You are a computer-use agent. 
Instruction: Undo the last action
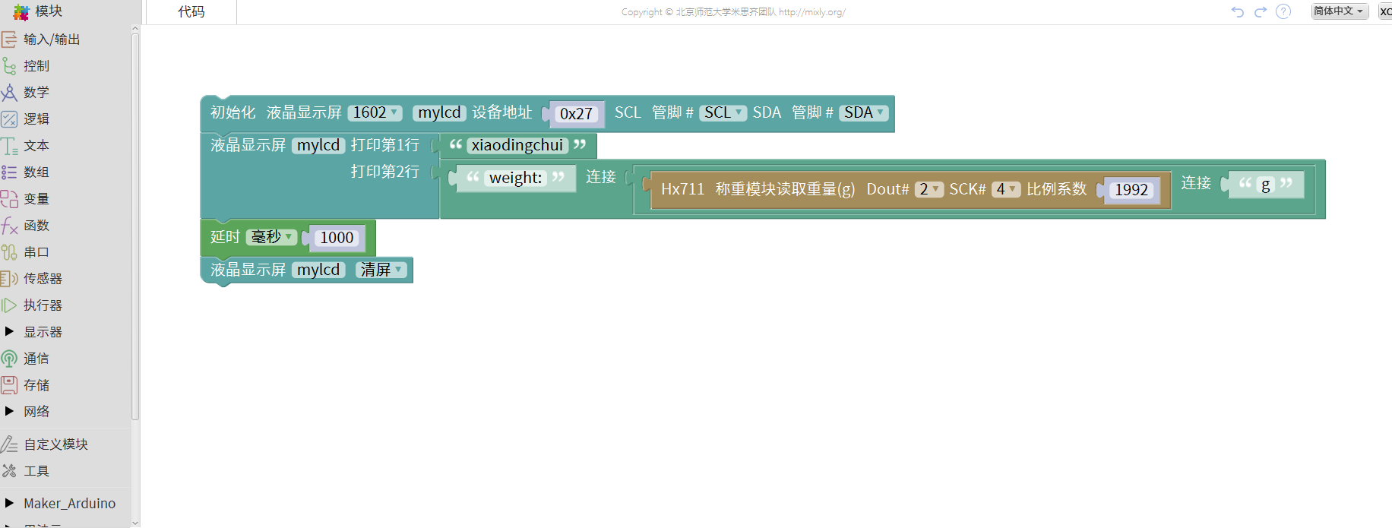coord(1238,11)
